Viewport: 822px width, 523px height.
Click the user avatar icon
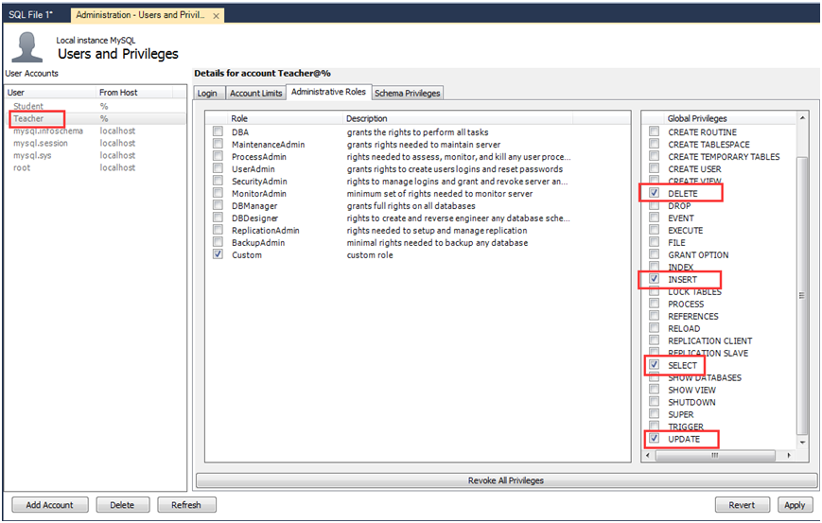(26, 46)
